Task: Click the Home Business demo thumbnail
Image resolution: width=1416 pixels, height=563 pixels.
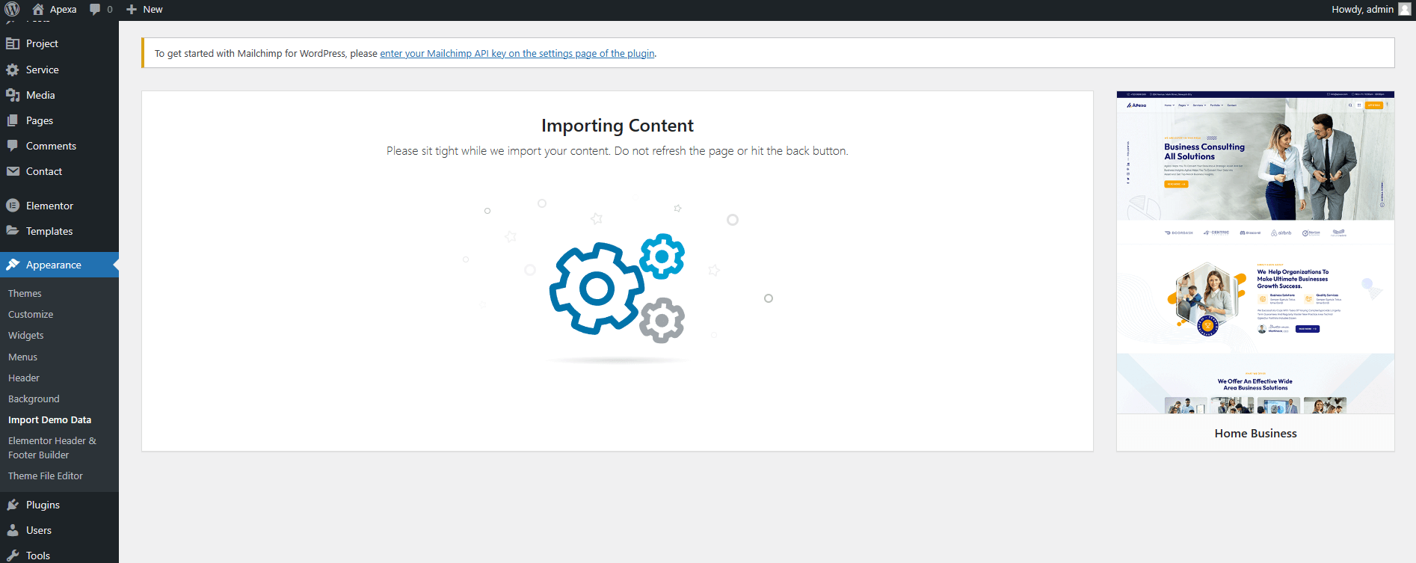Action: [x=1255, y=253]
